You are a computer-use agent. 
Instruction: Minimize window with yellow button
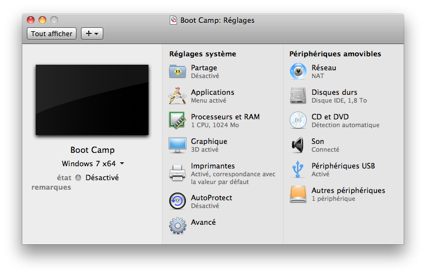coord(42,20)
